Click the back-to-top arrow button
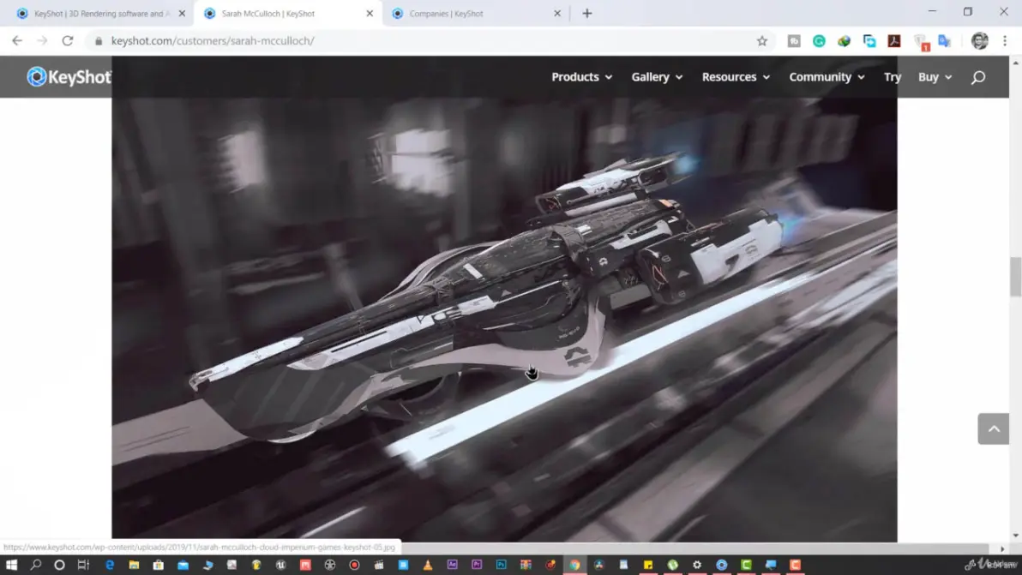The height and width of the screenshot is (575, 1022). pos(993,428)
